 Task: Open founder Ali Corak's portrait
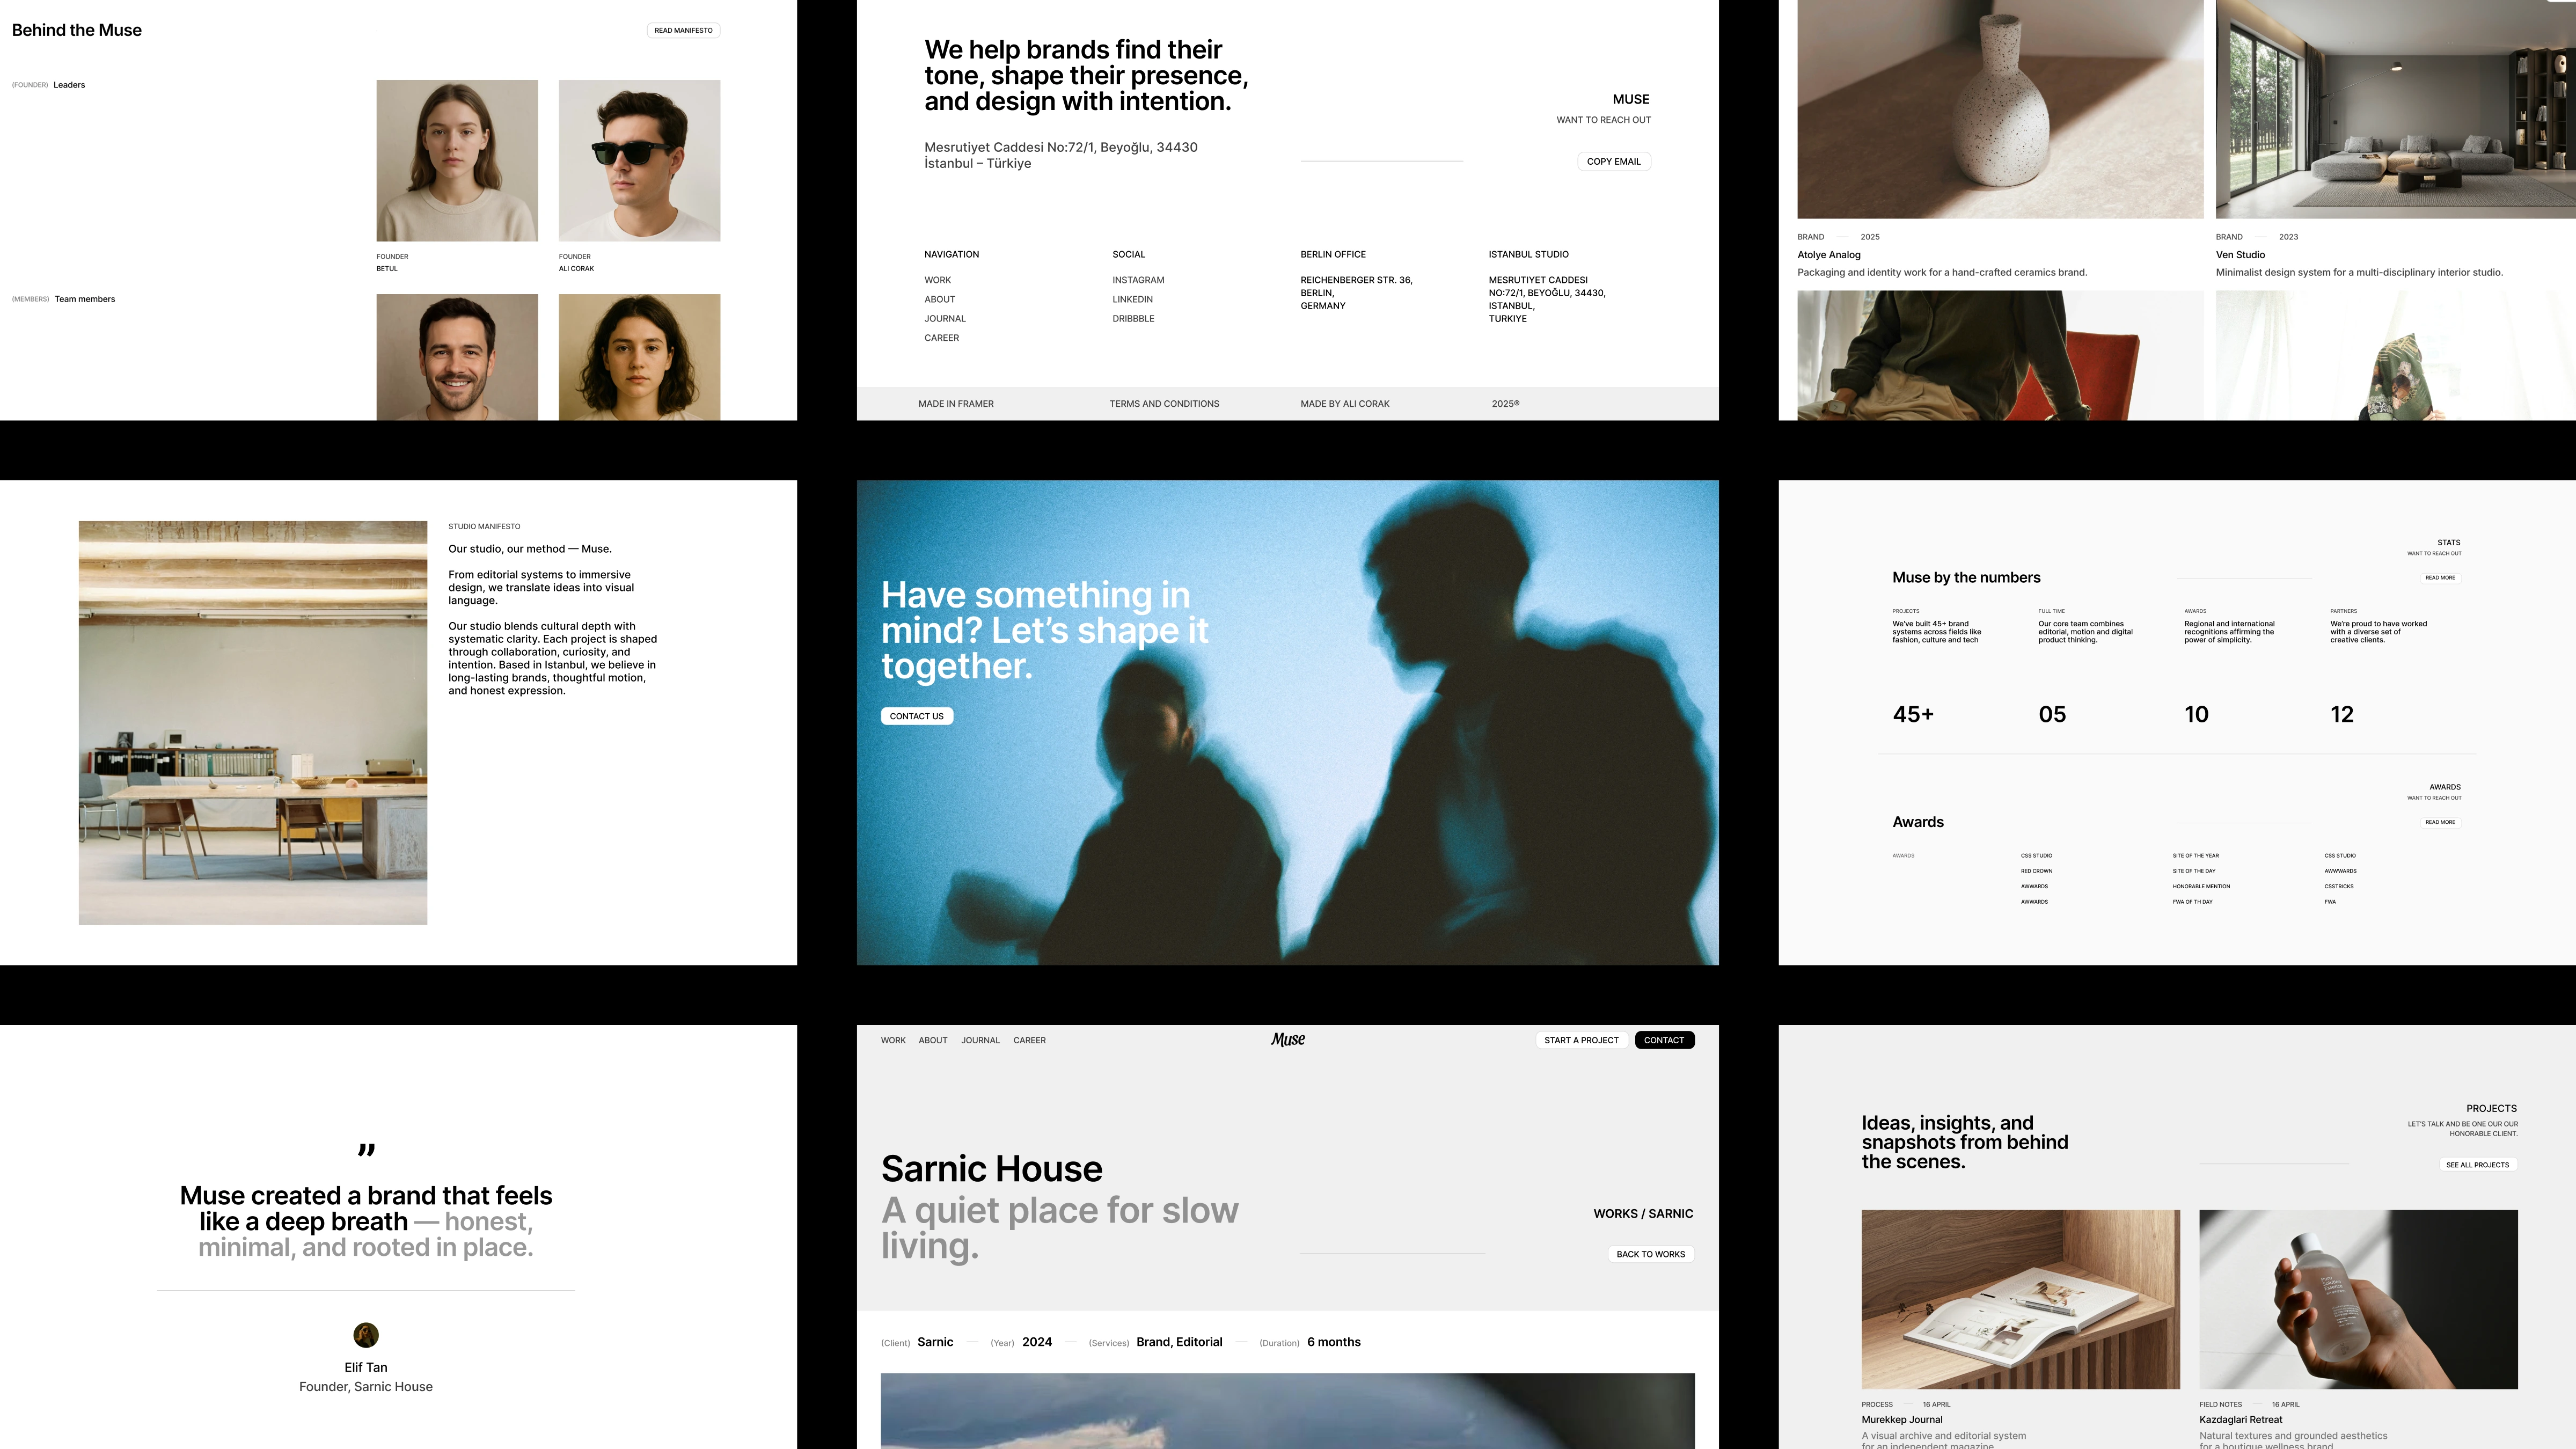(639, 160)
